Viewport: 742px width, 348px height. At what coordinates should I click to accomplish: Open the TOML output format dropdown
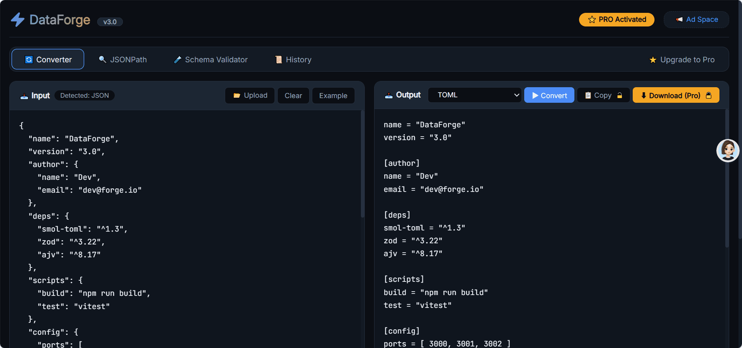tap(475, 95)
